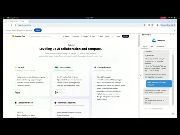Viewport: 180px width, 135px height.
Task: Click the Enterprise Hub card heading
Action: 104,67
